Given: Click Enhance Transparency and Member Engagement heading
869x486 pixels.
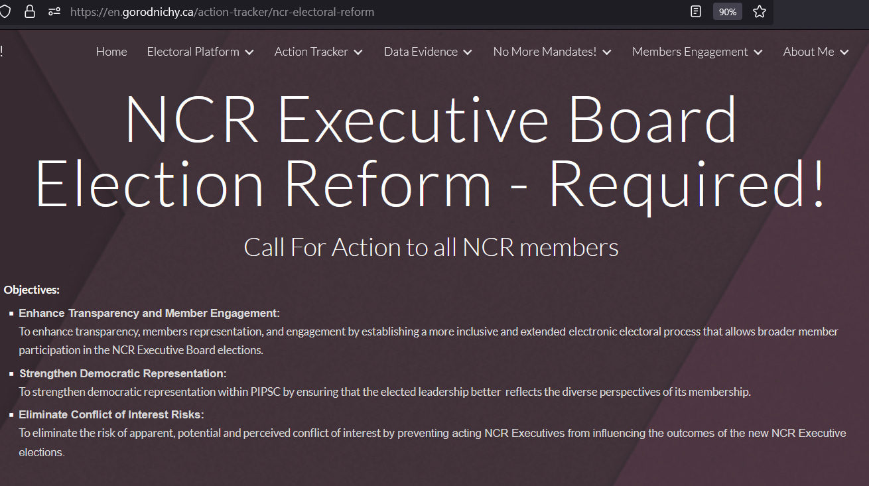Looking at the screenshot, I should click(149, 313).
